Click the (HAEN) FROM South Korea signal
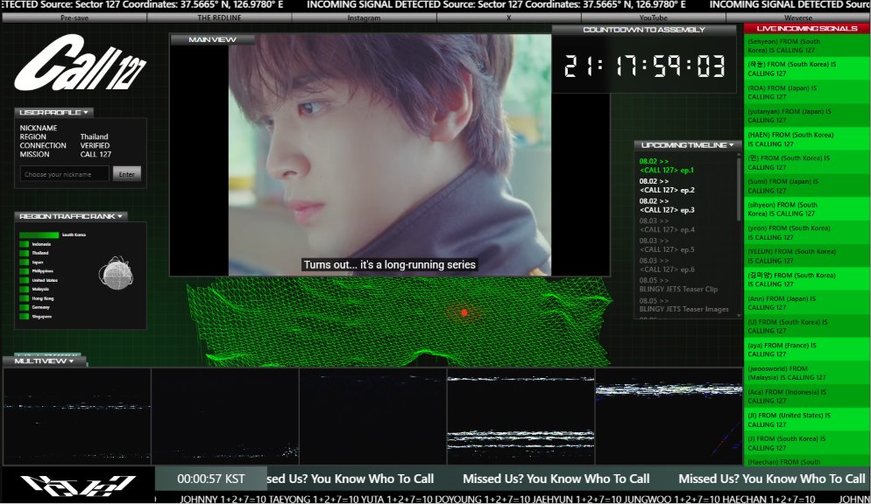 tap(806, 139)
